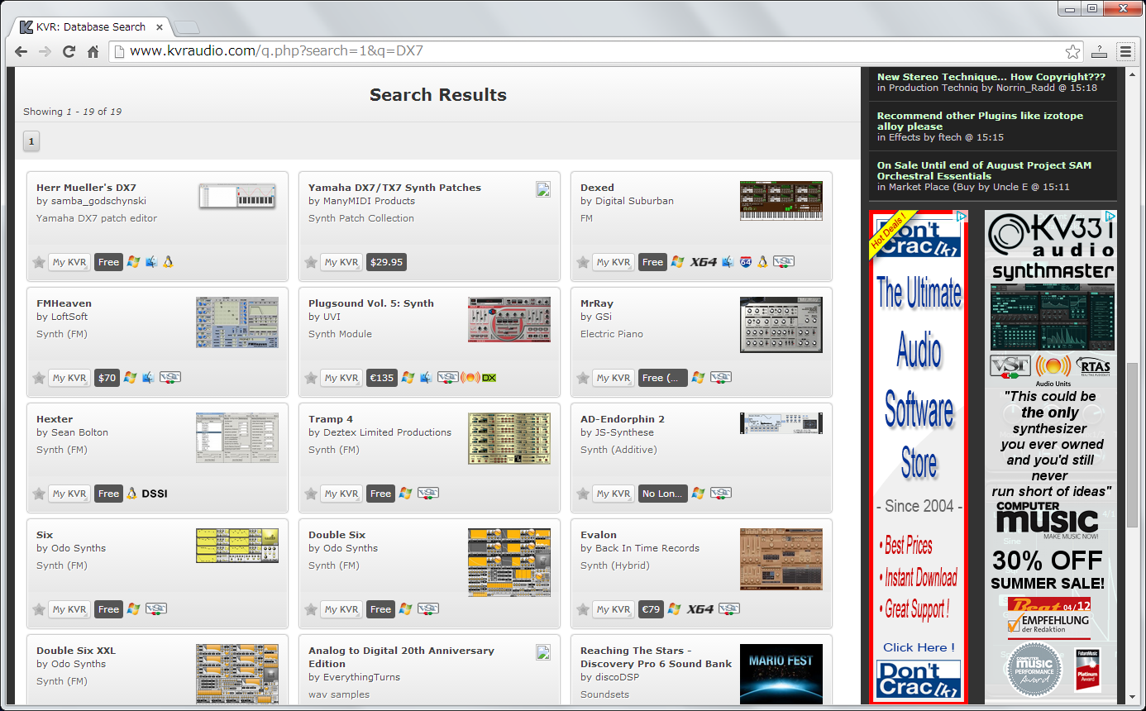Image resolution: width=1146 pixels, height=711 pixels.
Task: Click the $70 price on FMHeaven
Action: [x=107, y=378]
